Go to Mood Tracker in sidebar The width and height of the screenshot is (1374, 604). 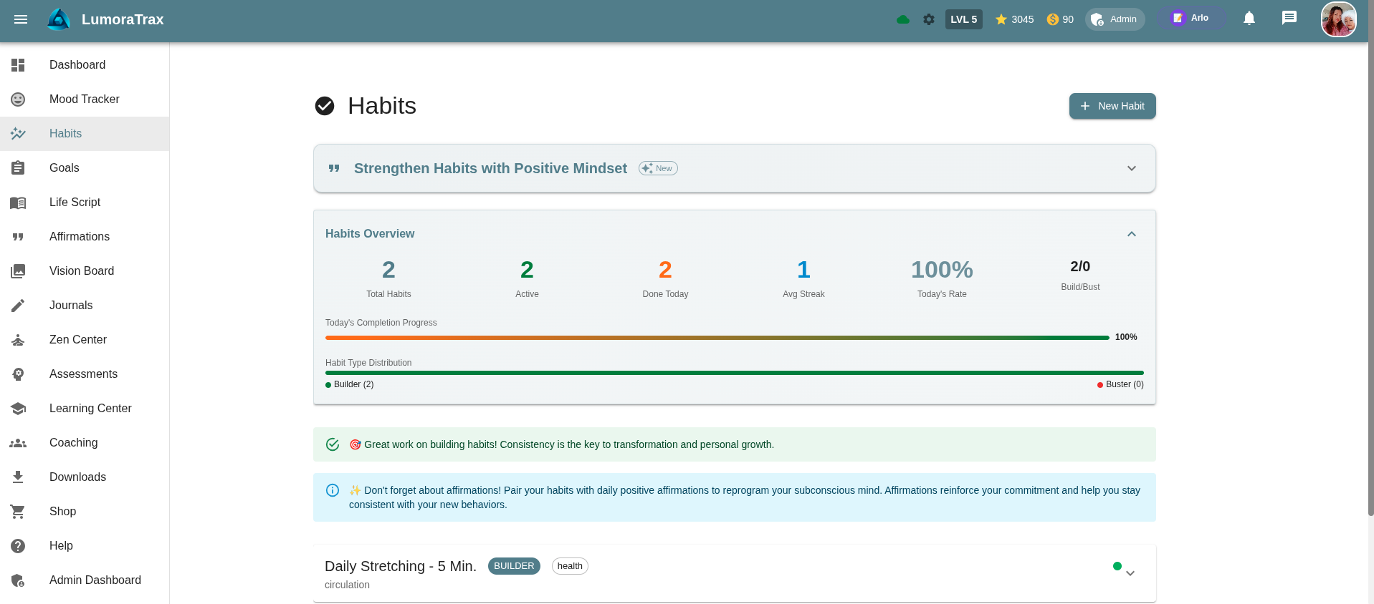[84, 99]
